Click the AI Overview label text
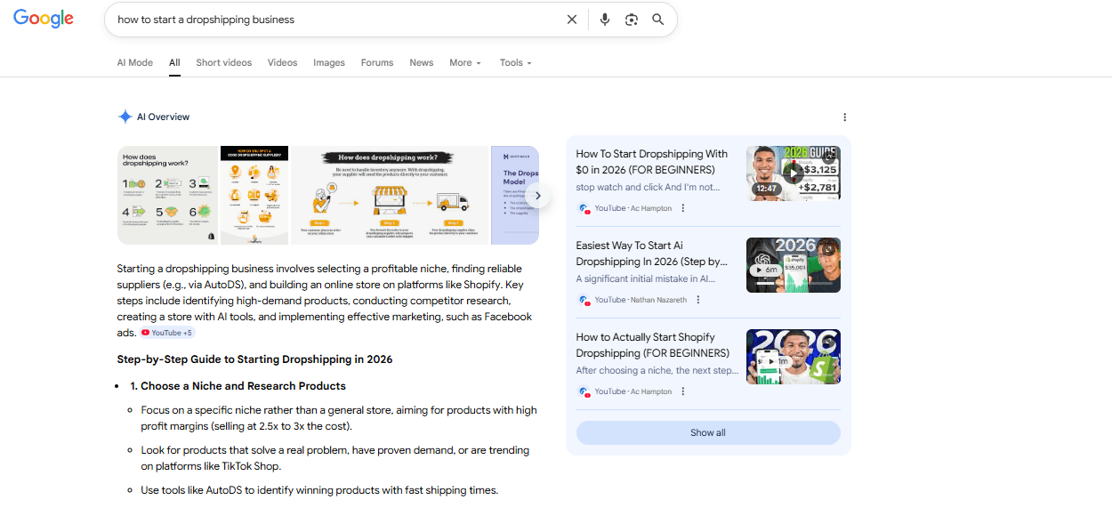Screen dimensions: 1112x508 click(x=163, y=117)
